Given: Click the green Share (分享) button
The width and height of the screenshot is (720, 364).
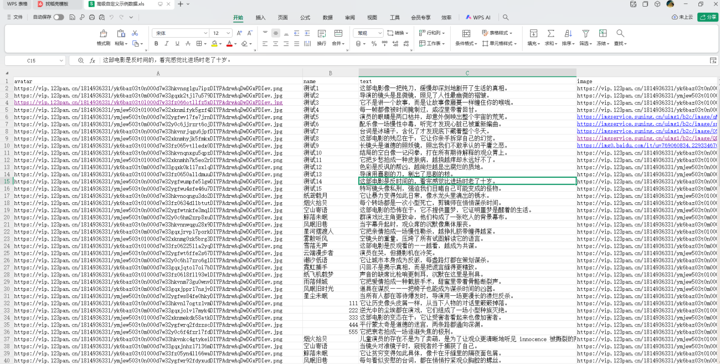Looking at the screenshot, I should point(708,17).
